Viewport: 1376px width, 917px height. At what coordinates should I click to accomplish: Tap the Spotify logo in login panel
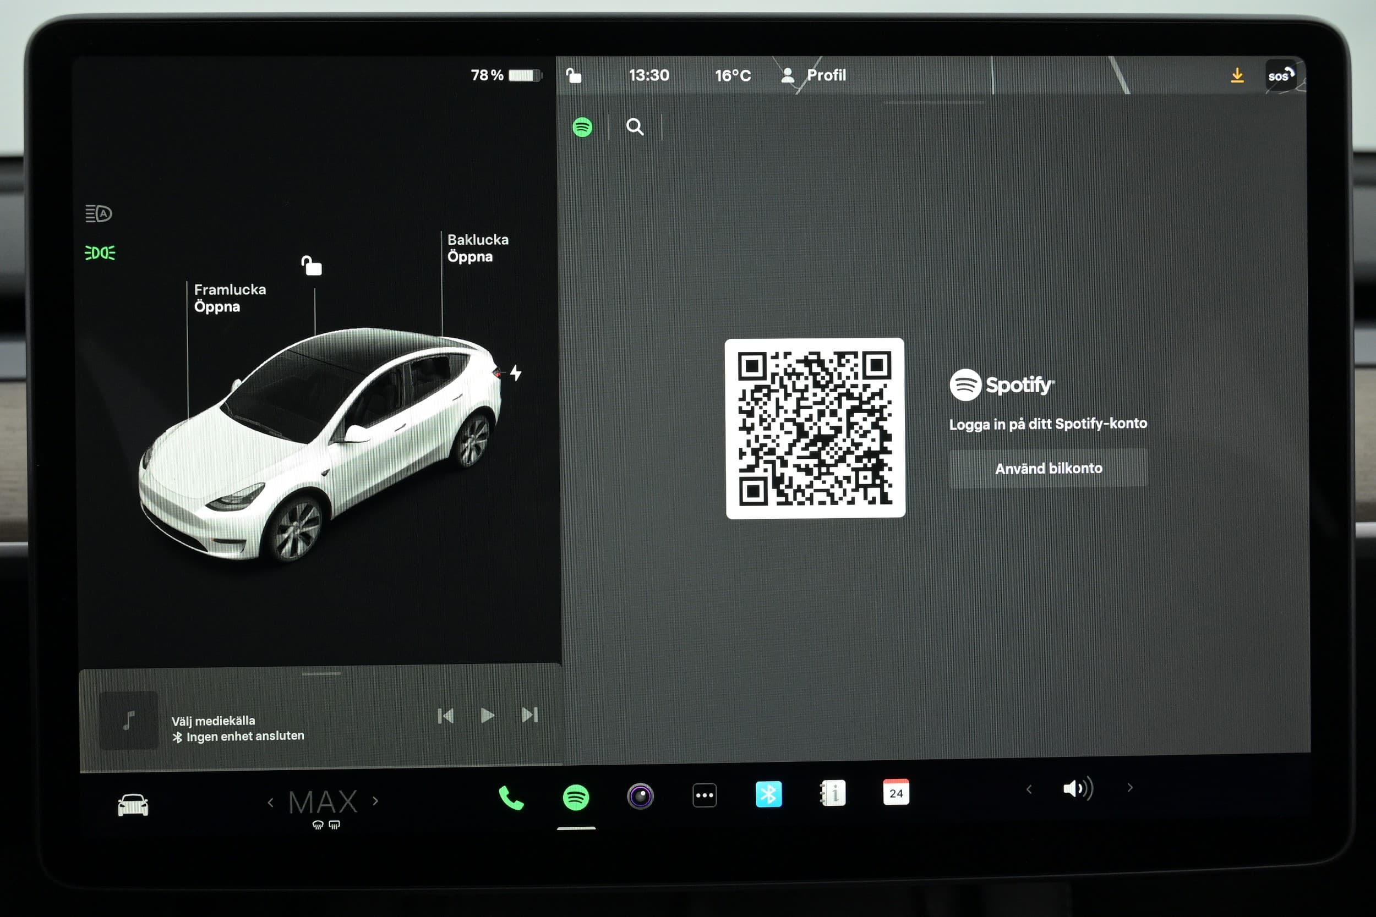(x=1002, y=385)
